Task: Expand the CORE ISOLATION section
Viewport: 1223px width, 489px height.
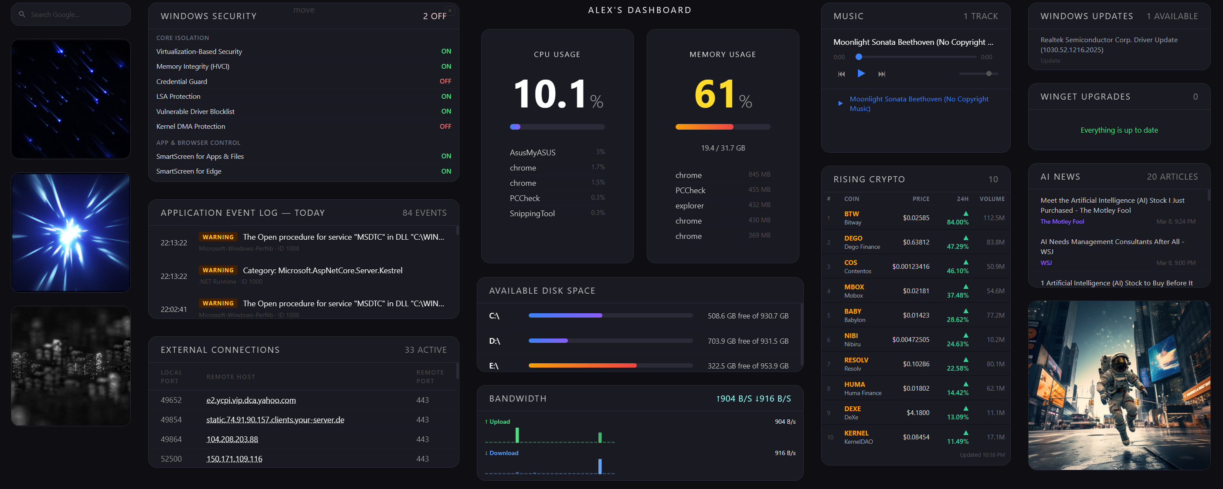Action: [182, 38]
